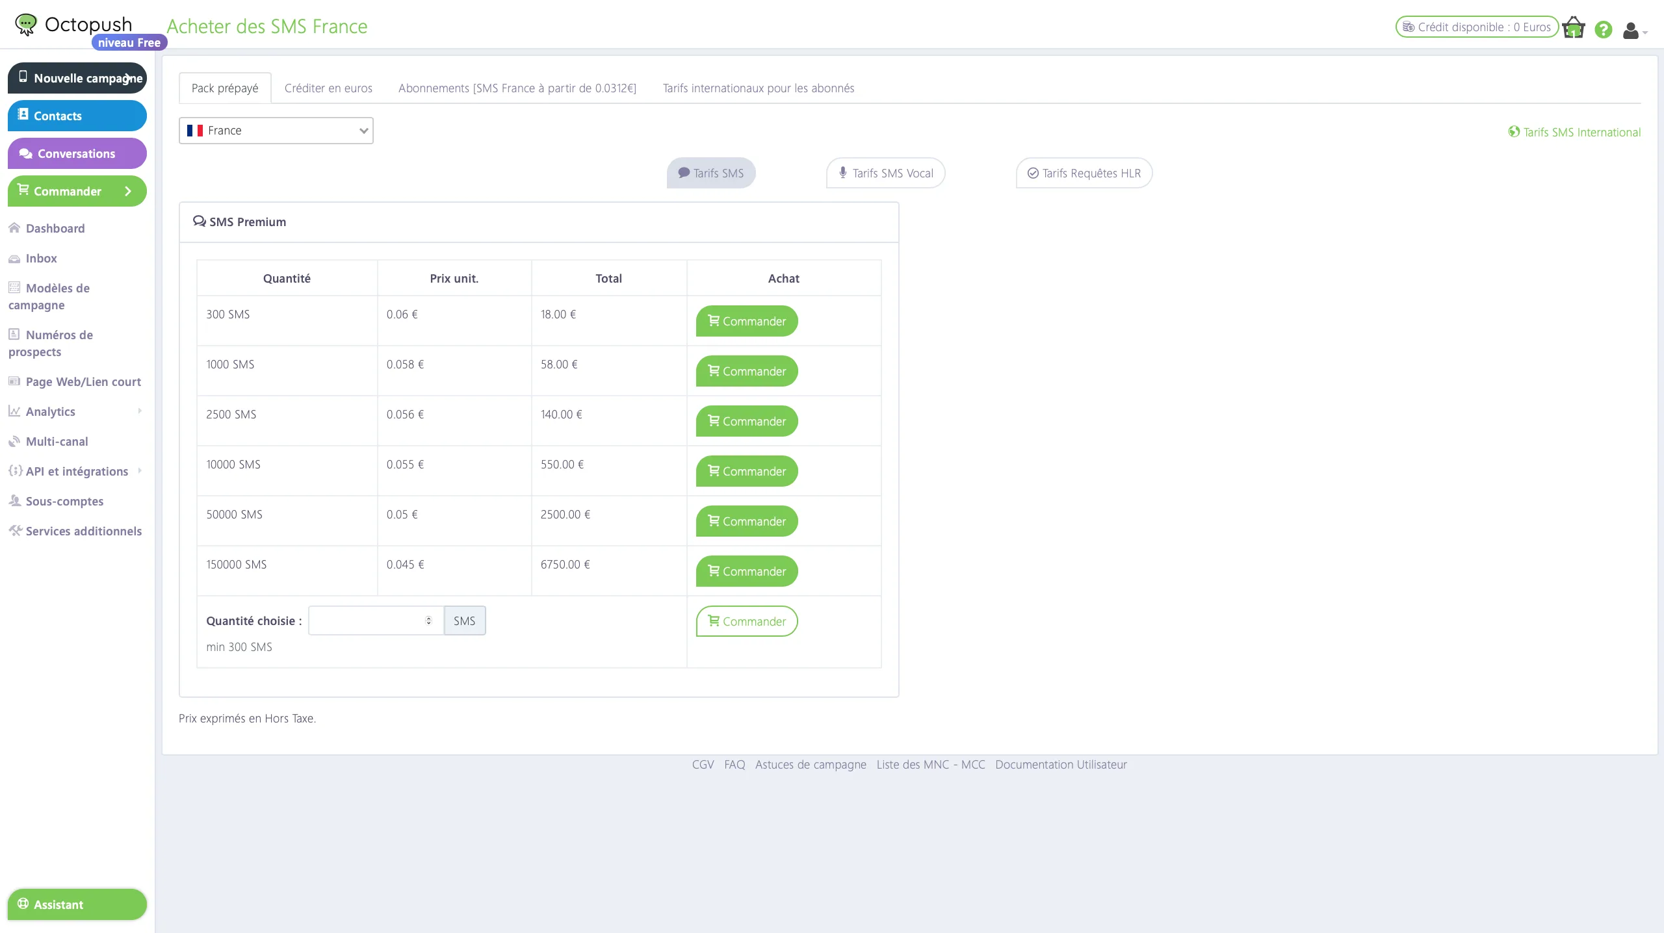
Task: Open the CGV footer link
Action: click(x=703, y=765)
